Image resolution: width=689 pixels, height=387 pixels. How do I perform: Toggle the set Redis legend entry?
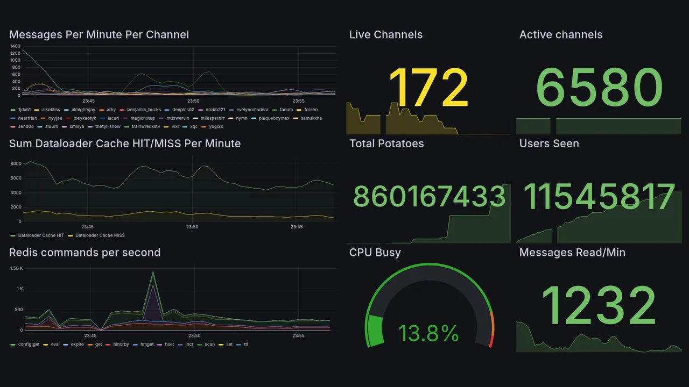(x=229, y=345)
